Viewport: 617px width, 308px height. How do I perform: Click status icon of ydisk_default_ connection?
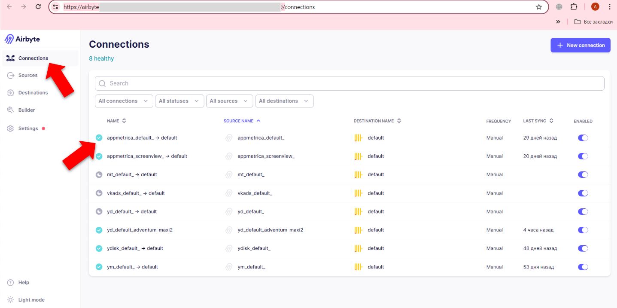click(x=99, y=249)
